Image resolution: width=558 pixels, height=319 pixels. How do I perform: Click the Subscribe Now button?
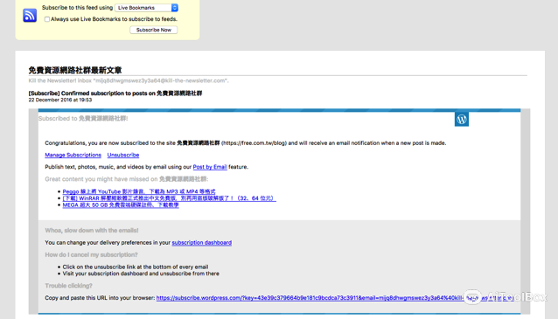(x=154, y=30)
